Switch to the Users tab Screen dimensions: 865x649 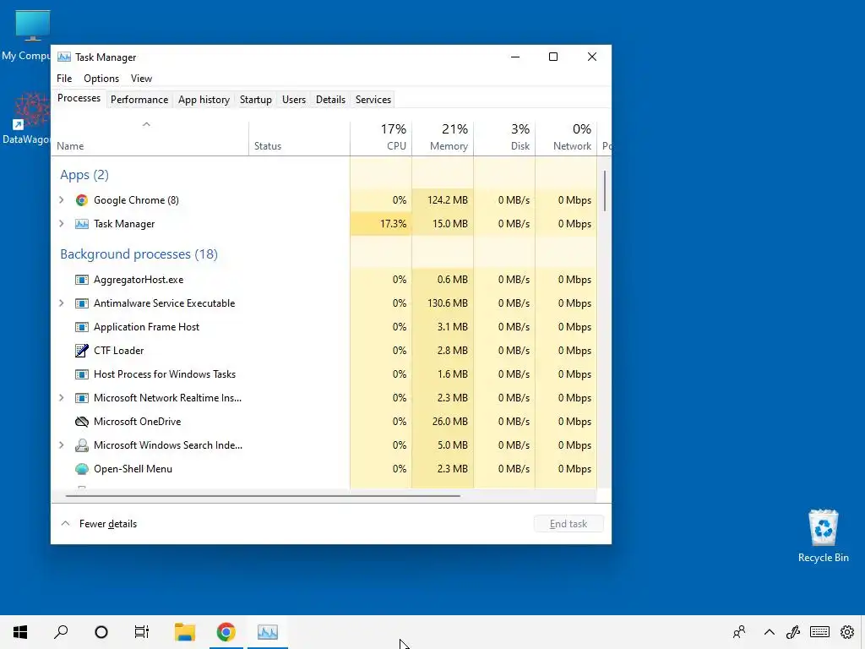point(293,100)
